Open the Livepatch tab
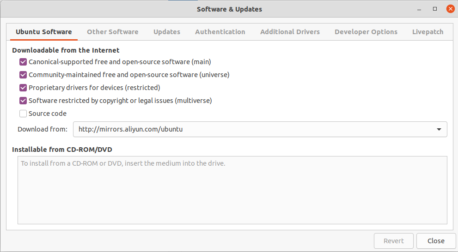 coord(427,32)
